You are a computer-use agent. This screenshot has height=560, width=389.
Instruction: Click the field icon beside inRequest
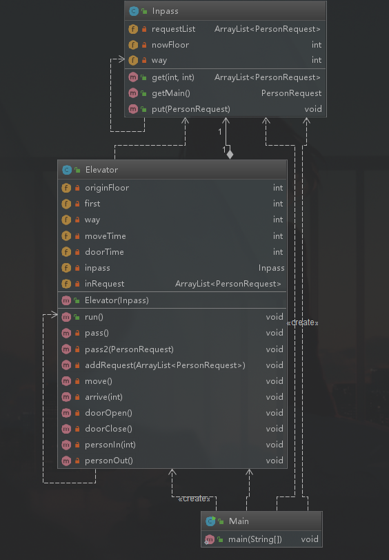tap(66, 284)
